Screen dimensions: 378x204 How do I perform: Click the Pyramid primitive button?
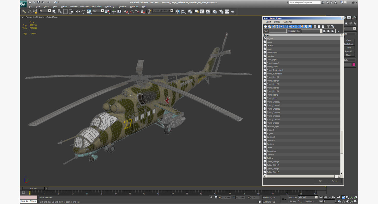tap(349, 51)
